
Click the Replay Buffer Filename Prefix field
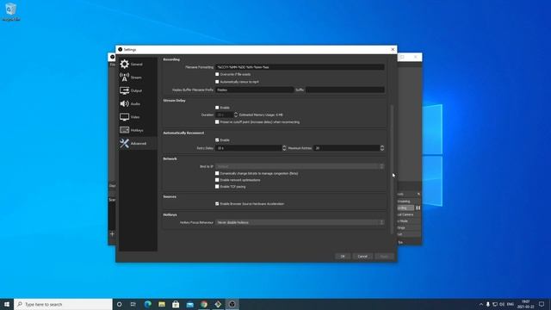tap(255, 90)
